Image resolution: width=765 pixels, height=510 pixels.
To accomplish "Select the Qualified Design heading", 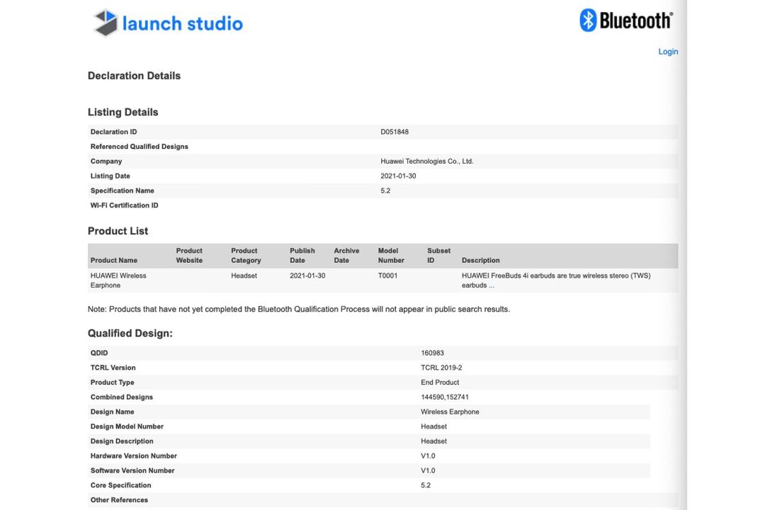I will [x=130, y=334].
